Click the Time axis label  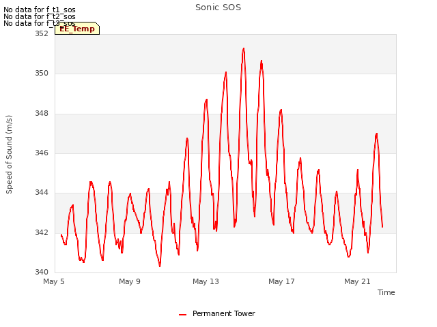point(386,292)
